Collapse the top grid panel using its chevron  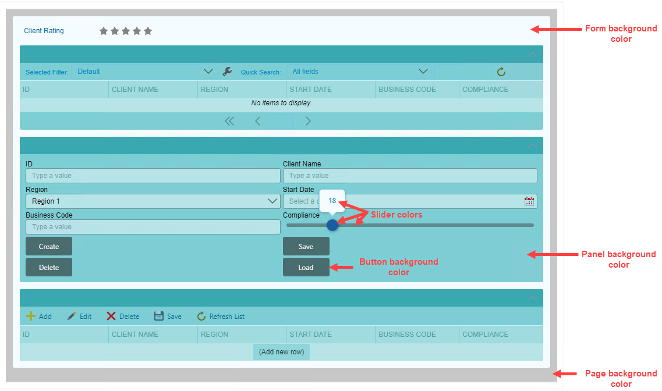coord(532,55)
